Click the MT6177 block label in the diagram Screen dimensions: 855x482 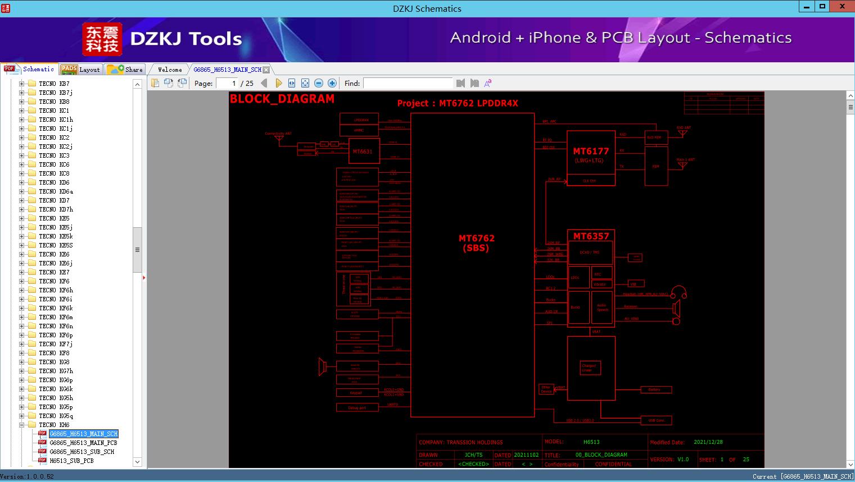(x=591, y=151)
